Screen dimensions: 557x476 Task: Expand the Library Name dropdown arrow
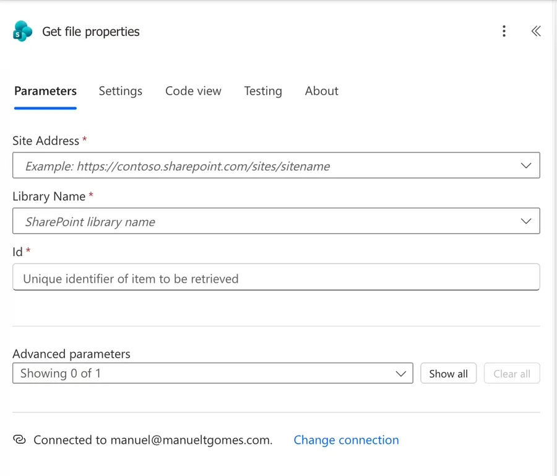pyautogui.click(x=525, y=221)
